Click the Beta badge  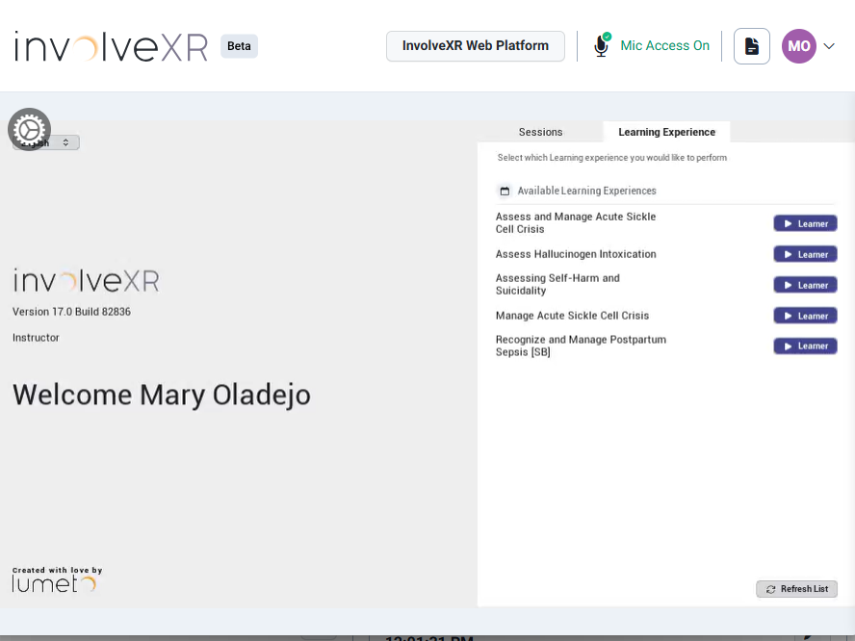click(239, 46)
